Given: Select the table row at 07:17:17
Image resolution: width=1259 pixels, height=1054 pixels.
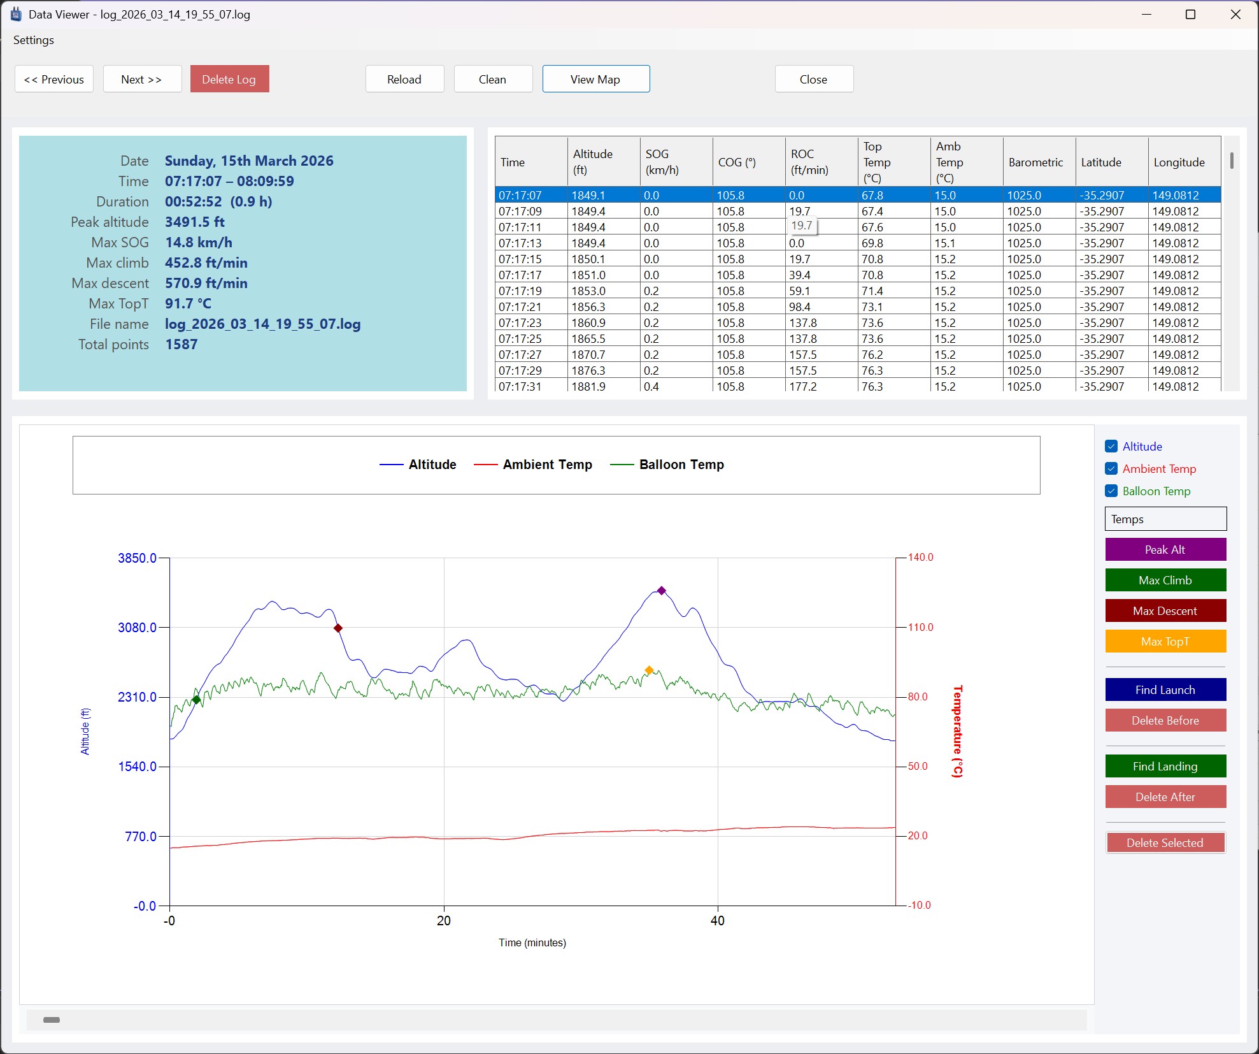Looking at the screenshot, I should tap(858, 275).
